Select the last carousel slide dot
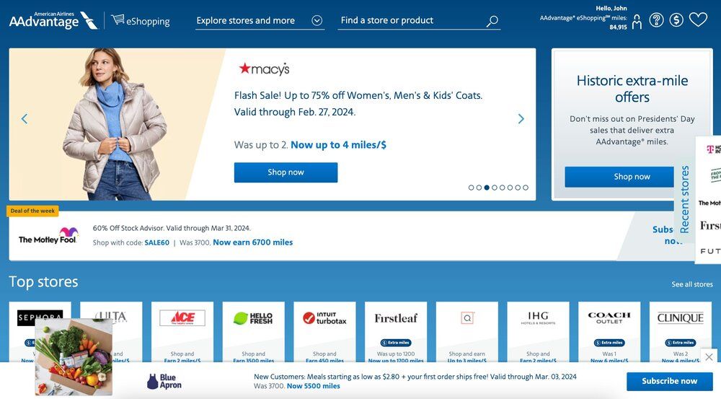 coord(526,188)
